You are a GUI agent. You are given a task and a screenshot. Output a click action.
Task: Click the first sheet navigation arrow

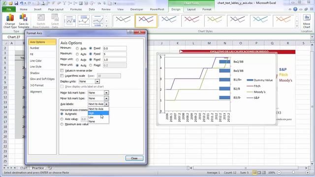point(4,168)
